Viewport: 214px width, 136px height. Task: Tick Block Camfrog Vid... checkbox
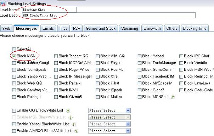[14, 90]
